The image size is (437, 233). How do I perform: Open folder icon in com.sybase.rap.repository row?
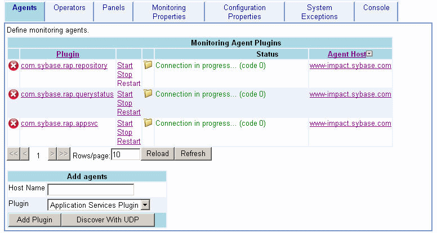[148, 65]
